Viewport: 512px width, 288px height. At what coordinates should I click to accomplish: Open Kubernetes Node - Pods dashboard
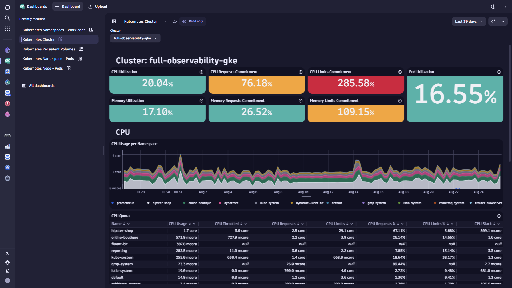(x=59, y=68)
